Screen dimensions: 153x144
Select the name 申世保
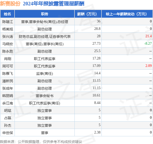pos(8,133)
